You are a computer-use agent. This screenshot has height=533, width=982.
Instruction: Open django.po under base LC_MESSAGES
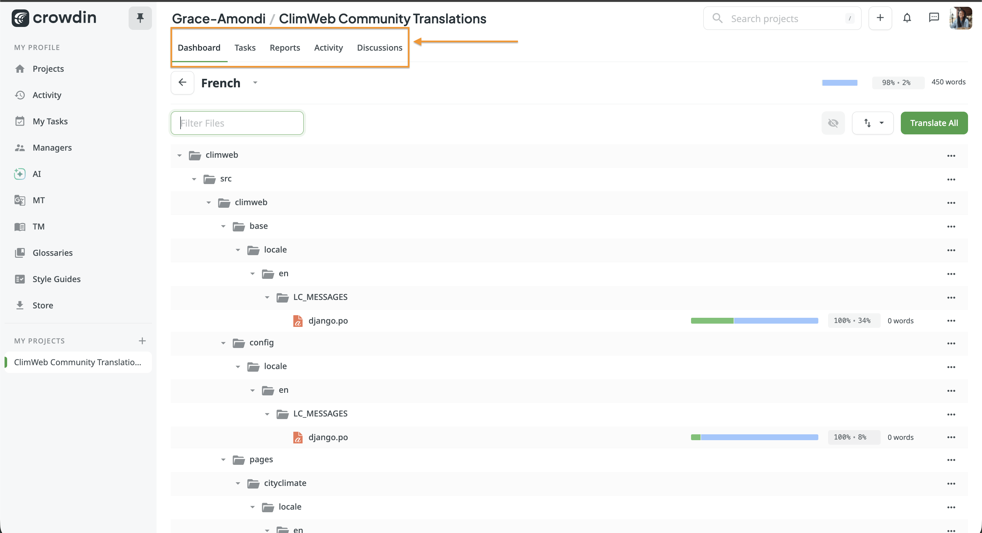click(x=328, y=320)
